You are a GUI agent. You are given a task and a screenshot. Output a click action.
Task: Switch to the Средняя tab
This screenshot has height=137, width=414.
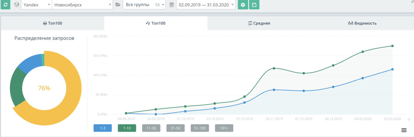pos(259,23)
